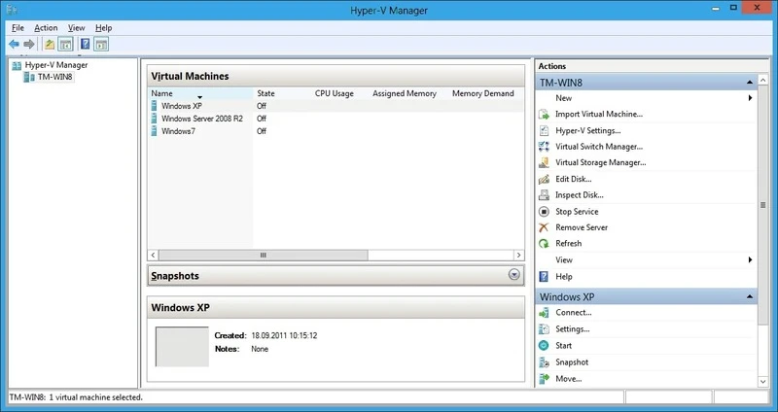The width and height of the screenshot is (778, 412).
Task: Click the Stop Service icon
Action: click(544, 212)
